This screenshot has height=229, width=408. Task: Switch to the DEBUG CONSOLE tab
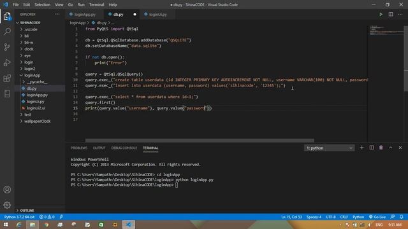124,148
